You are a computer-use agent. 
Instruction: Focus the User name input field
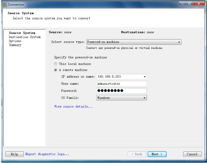click(x=122, y=84)
